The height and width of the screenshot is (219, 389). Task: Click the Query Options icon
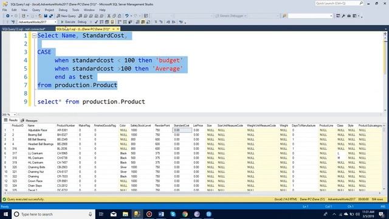pos(107,22)
